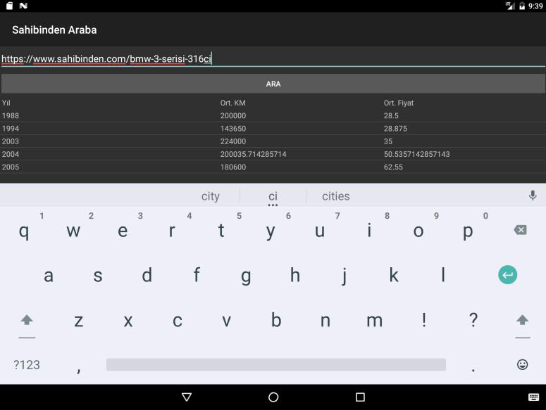546x410 pixels.
Task: Tap the battery status icon
Action: click(521, 6)
